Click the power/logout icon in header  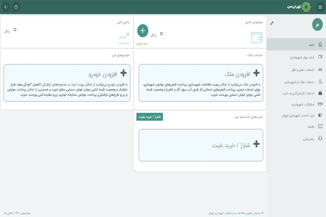tap(16, 7)
